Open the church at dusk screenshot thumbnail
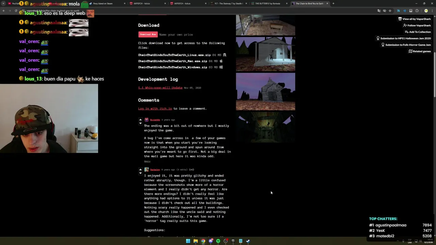The width and height of the screenshot is (436, 245). click(x=266, y=92)
